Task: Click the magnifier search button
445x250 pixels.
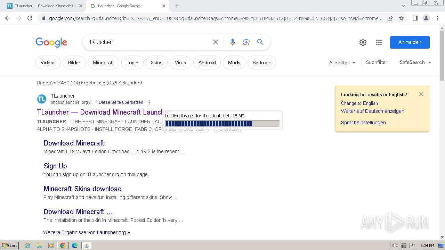Action: coord(260,42)
